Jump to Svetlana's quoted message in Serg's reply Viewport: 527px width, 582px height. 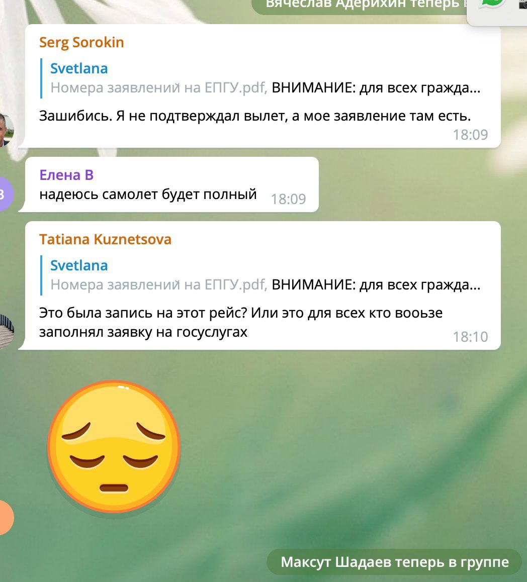260,78
